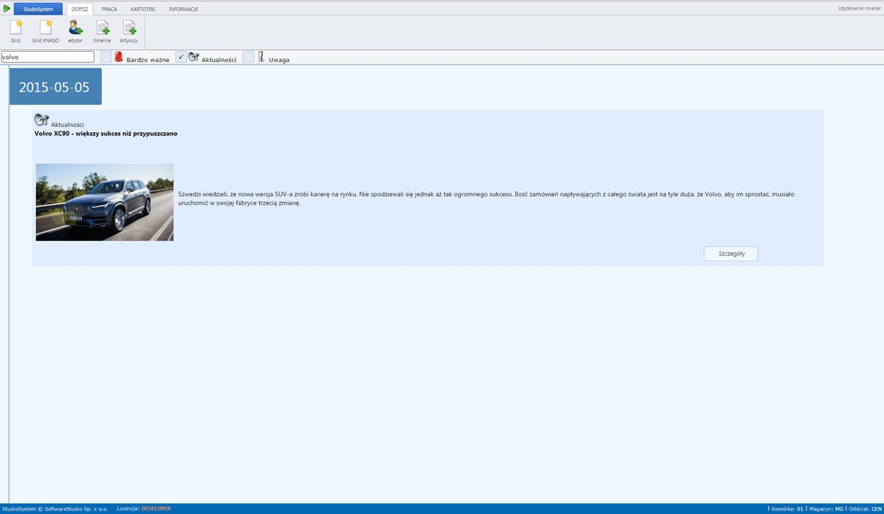This screenshot has height=514, width=884.
Task: Click the Grid new document icon
Action: click(16, 28)
